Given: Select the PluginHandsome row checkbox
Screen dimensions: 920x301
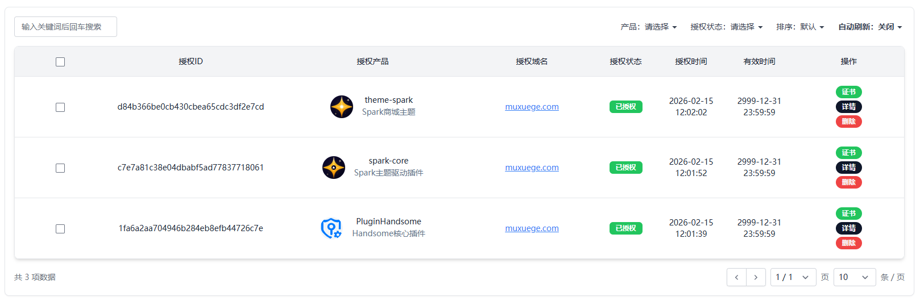Looking at the screenshot, I should (x=60, y=229).
